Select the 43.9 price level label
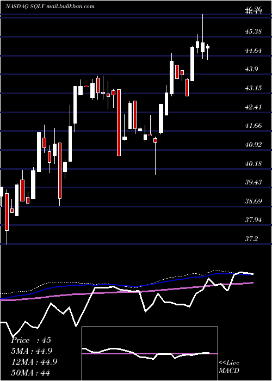272x381 pixels. pos(252,69)
